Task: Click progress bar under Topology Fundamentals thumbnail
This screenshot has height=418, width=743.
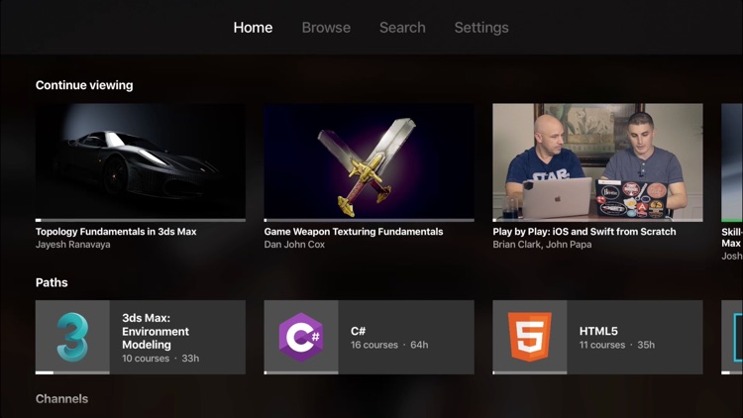Action: point(141,220)
